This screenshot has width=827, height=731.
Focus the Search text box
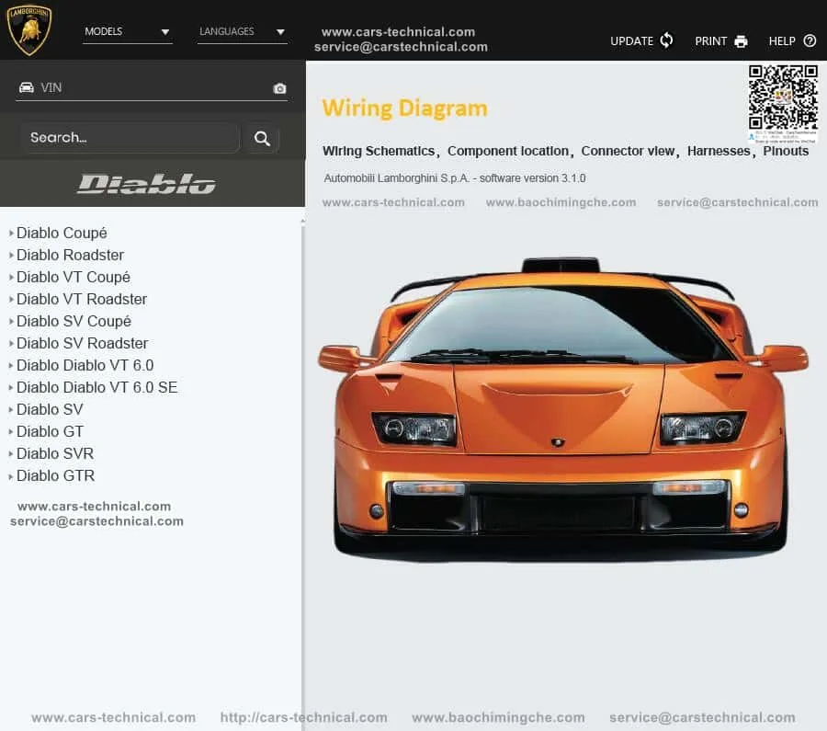click(x=130, y=138)
